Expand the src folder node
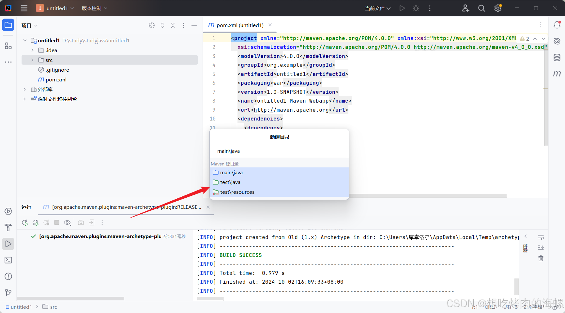Screen dimensions: 565x313 click(32, 60)
